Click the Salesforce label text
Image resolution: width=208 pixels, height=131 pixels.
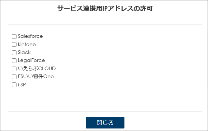tap(30, 36)
